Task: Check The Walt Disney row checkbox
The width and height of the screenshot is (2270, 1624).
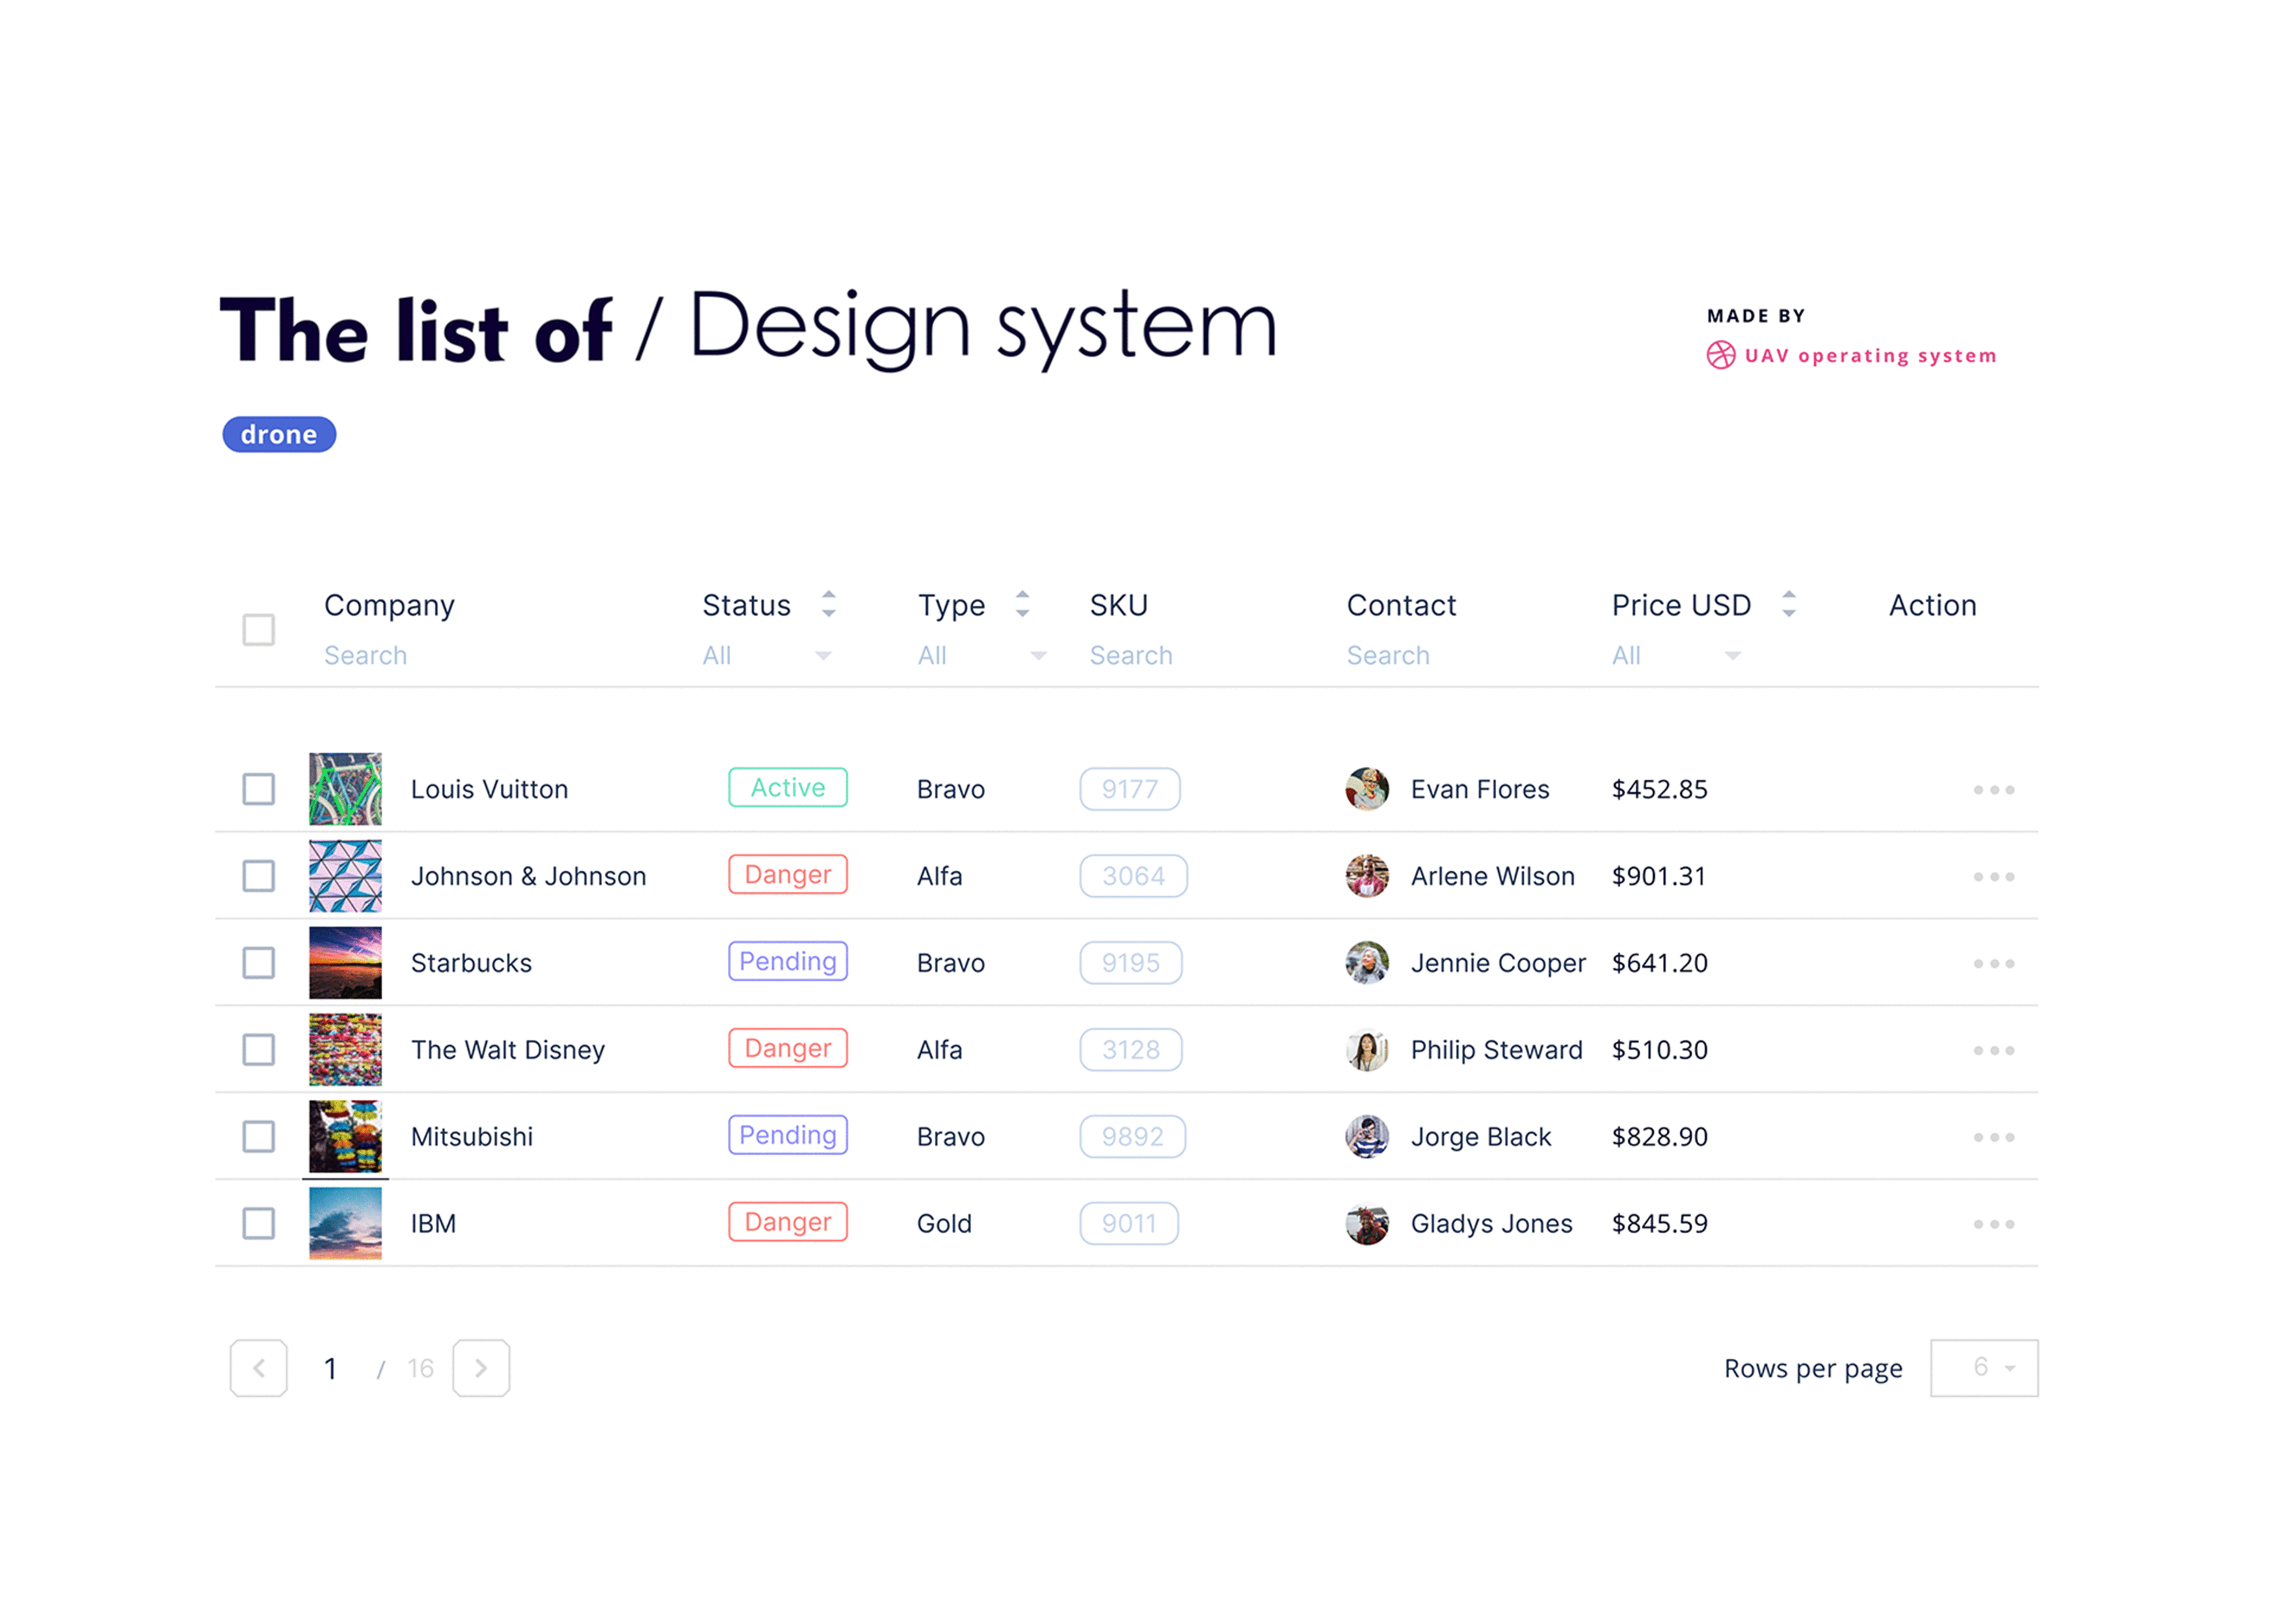Action: click(x=259, y=1050)
